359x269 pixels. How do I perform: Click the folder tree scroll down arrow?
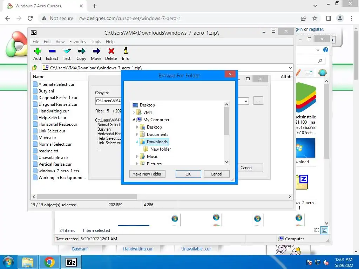[227, 162]
